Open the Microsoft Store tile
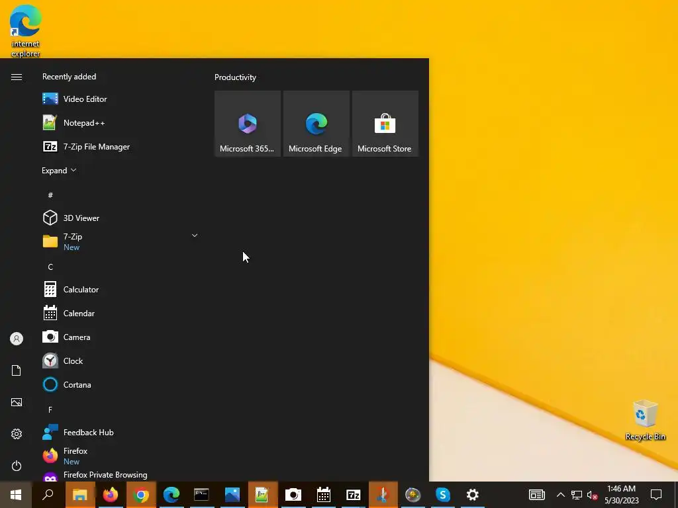 [x=385, y=124]
